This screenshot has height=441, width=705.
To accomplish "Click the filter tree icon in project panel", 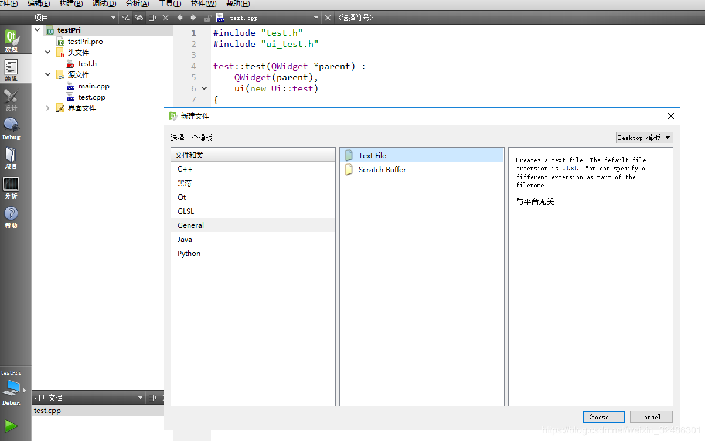I will click(125, 18).
